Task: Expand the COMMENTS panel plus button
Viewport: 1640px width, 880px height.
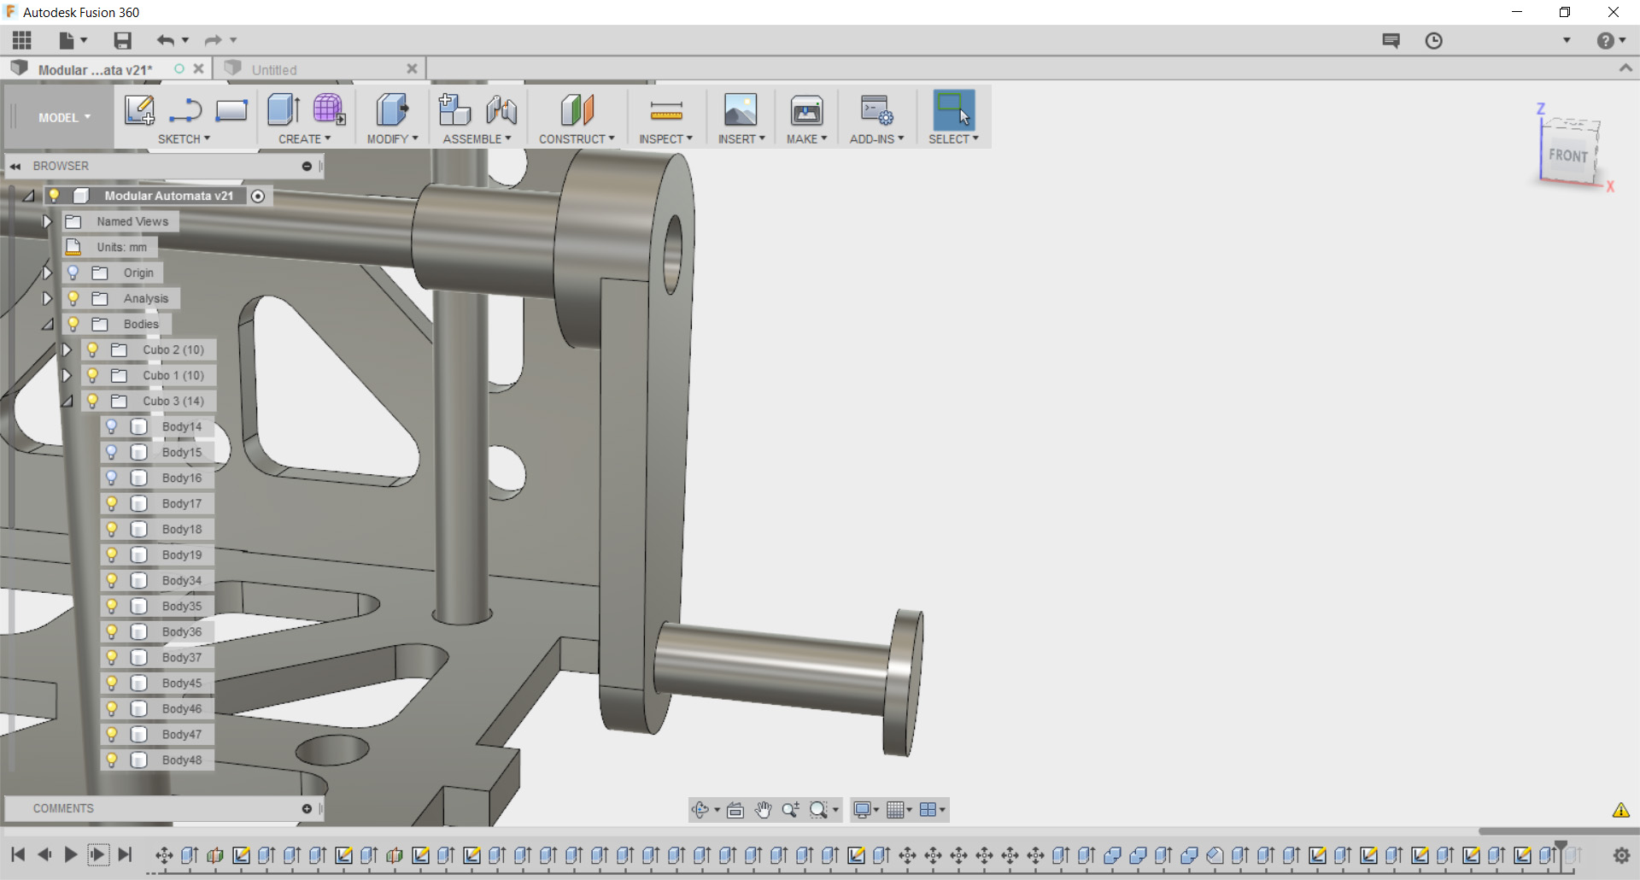Action: click(307, 808)
